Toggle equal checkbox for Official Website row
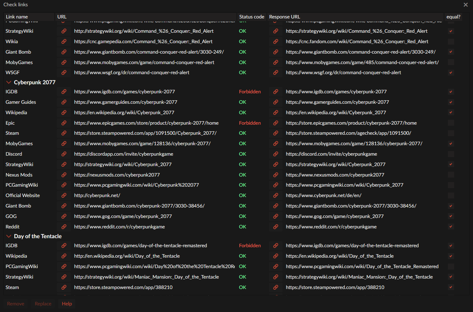473x312 pixels. pyautogui.click(x=451, y=195)
